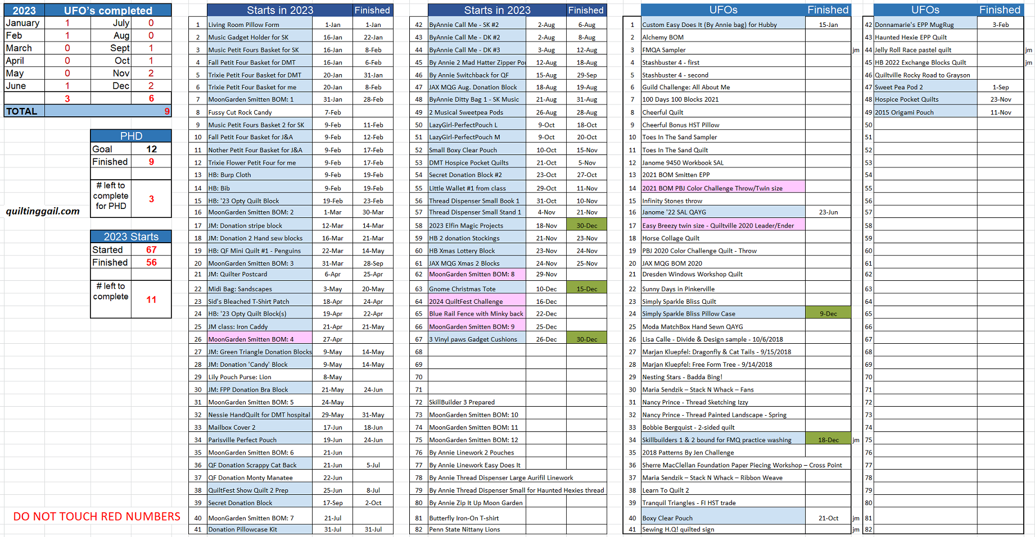The height and width of the screenshot is (537, 1035).
Task: Click 'Horse Collage Quilt' cell
Action: pos(722,238)
